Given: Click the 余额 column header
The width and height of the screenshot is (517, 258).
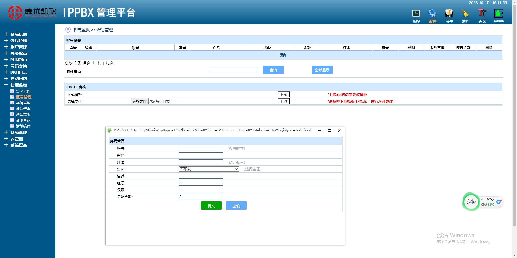Looking at the screenshot, I should coord(307,48).
